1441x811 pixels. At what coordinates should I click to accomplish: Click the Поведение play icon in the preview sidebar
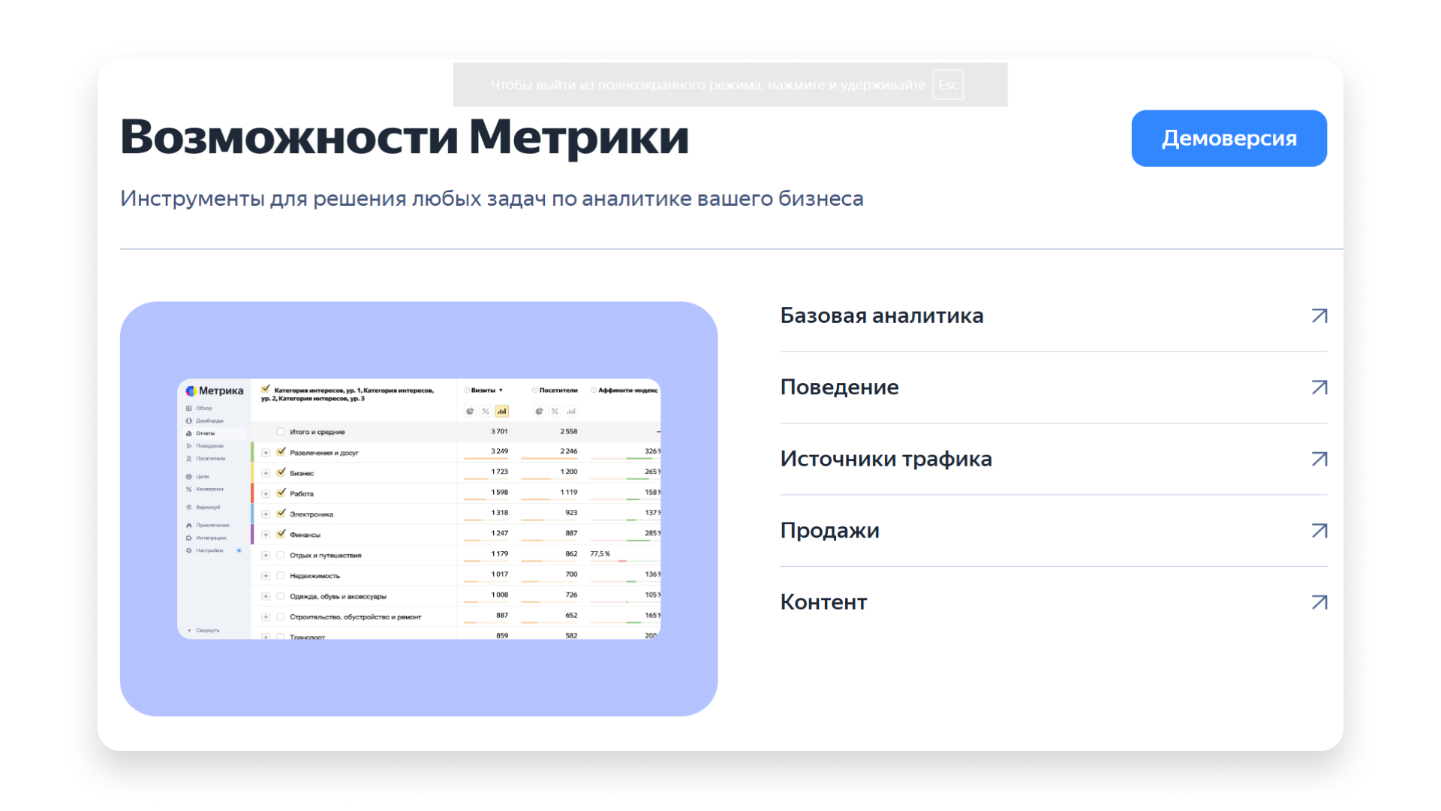coord(189,446)
